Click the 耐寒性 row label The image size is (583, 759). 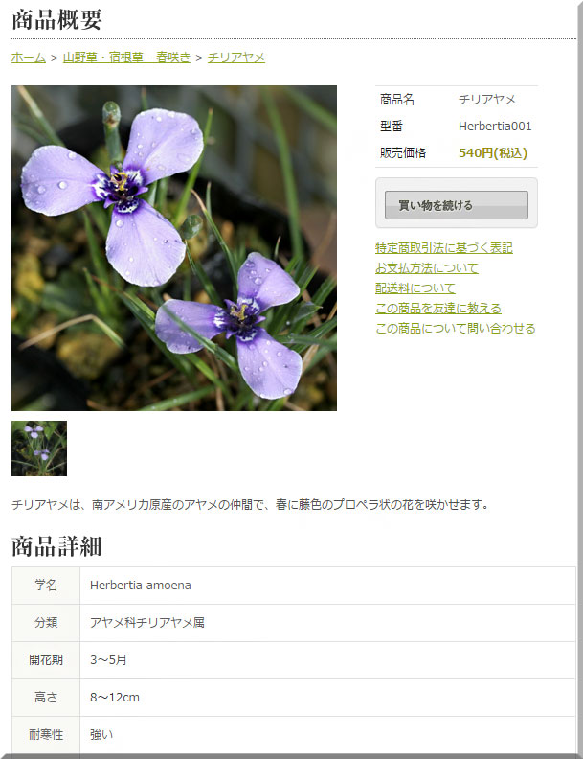tap(46, 735)
